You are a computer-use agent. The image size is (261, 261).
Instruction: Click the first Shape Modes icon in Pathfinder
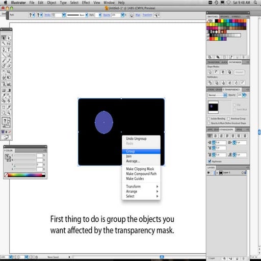(x=210, y=72)
